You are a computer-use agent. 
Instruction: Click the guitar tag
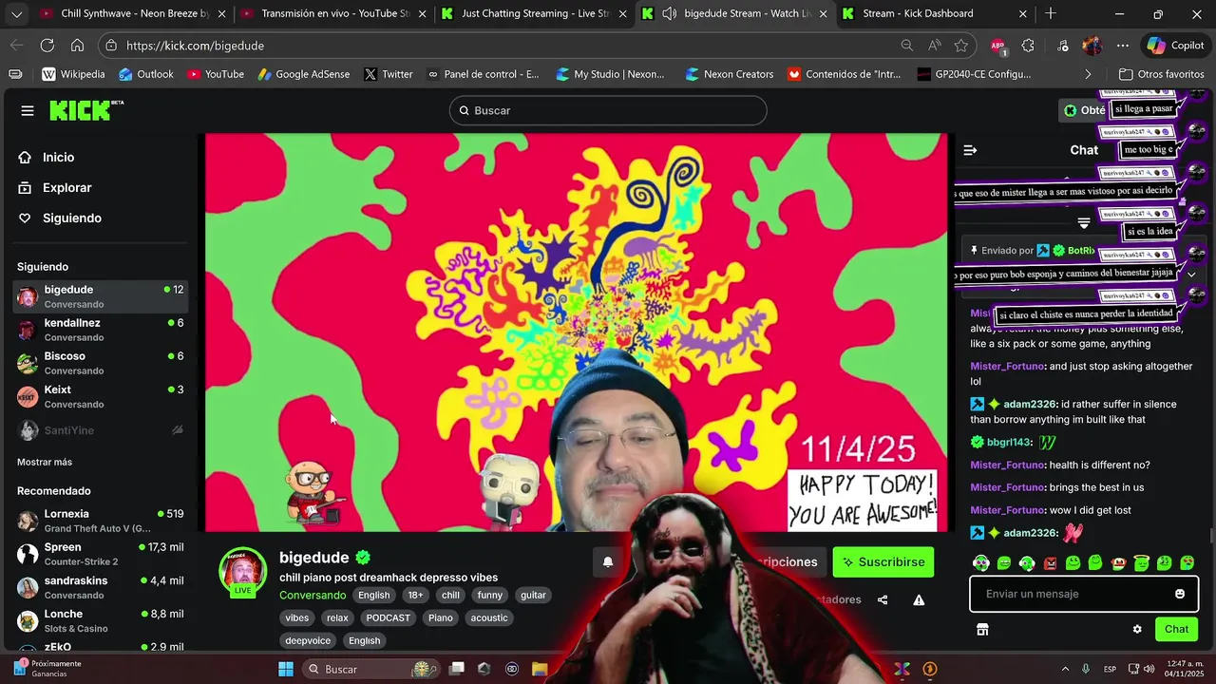533,596
